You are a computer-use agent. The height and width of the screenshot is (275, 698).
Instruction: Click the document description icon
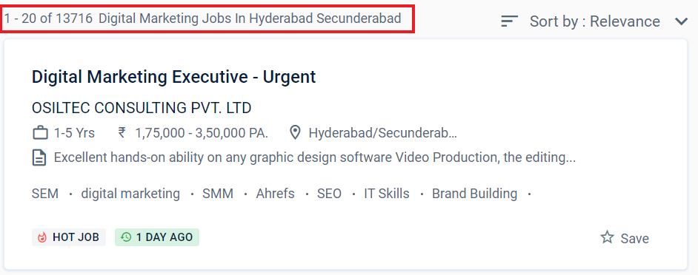point(39,157)
